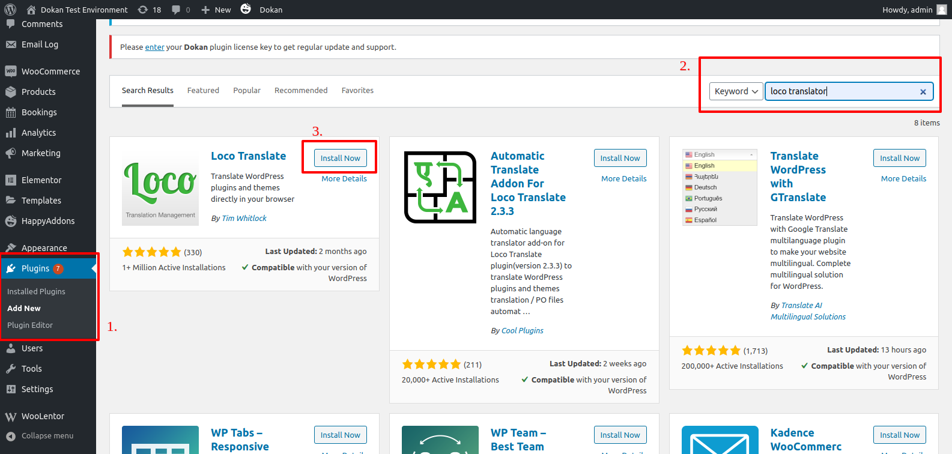Viewport: 952px width, 454px height.
Task: Open the Kadence WooCommerce plugin title link
Action: tap(806, 440)
